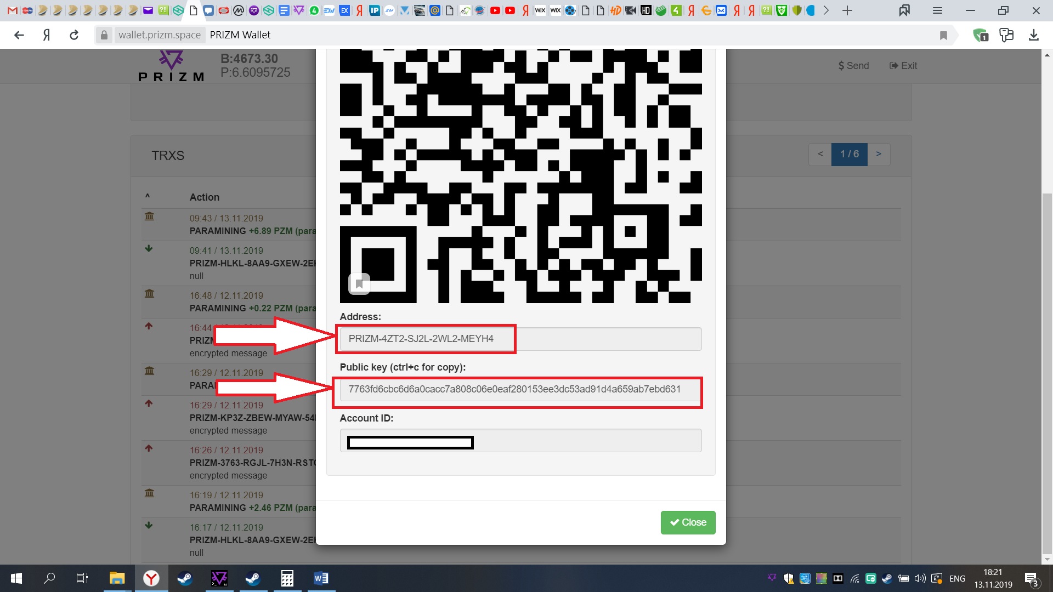1053x592 pixels.
Task: Click the Windows Security shield tray icon
Action: tap(788, 578)
